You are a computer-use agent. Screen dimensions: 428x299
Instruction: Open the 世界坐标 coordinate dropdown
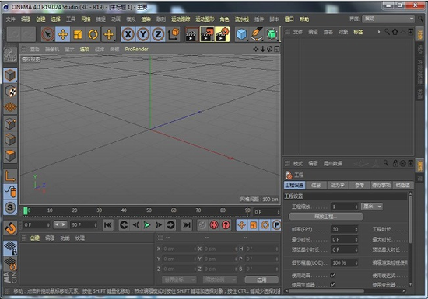[x=179, y=280]
